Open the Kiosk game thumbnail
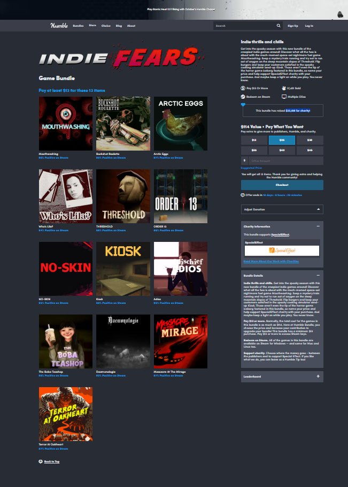The height and width of the screenshot is (487, 348). (123, 269)
